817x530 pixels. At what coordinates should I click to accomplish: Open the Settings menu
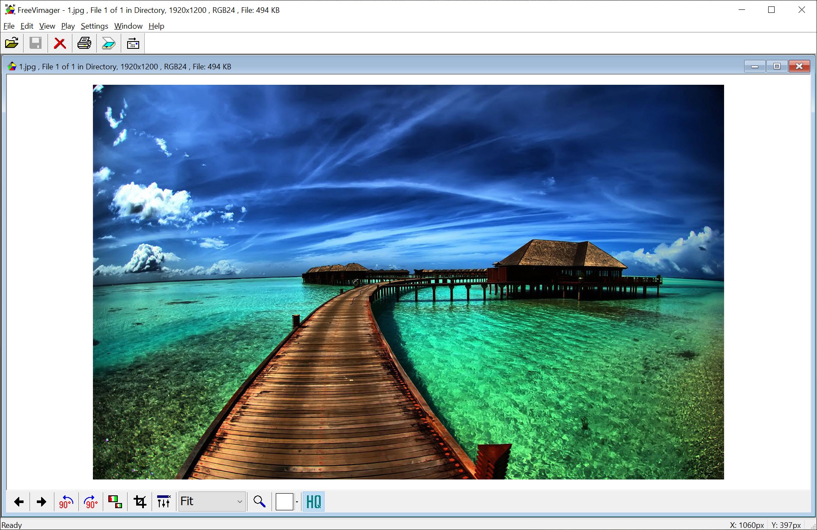(x=94, y=26)
